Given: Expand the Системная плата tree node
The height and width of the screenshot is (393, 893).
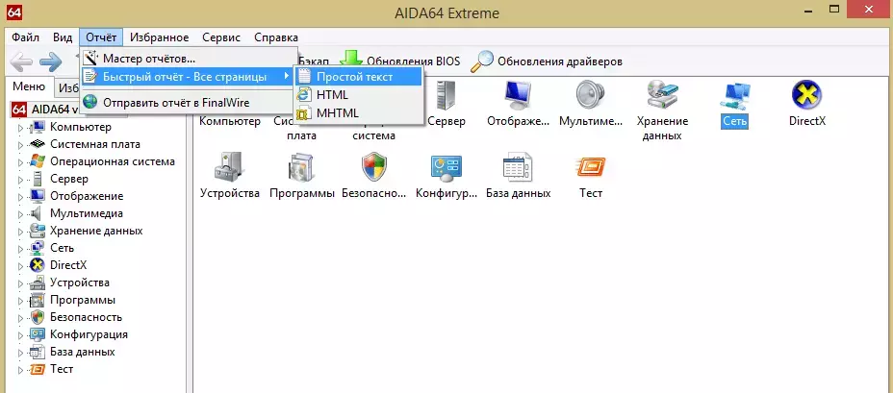Looking at the screenshot, I should point(20,144).
